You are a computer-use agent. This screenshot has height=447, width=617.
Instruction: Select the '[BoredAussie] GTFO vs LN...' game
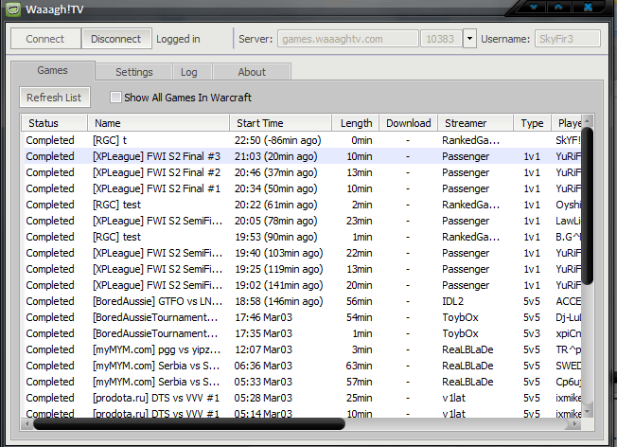(x=302, y=301)
